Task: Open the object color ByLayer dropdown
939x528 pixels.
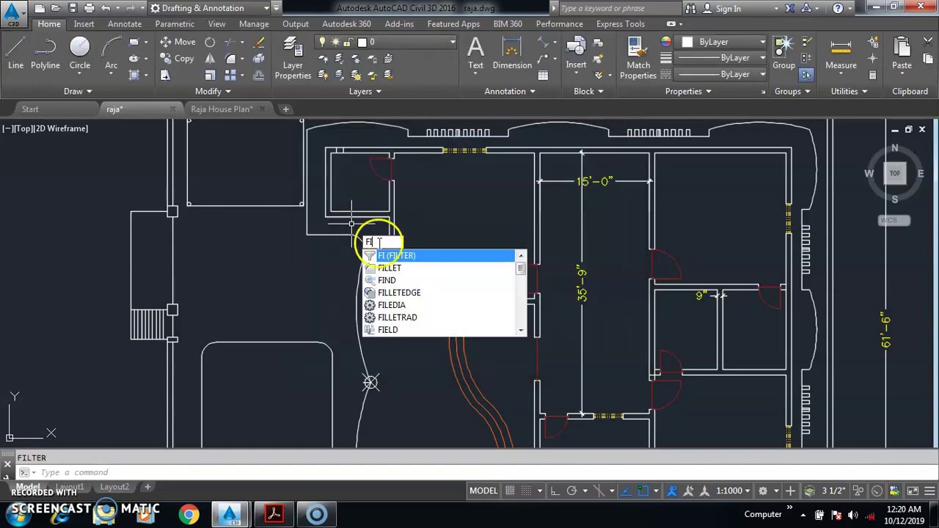Action: click(x=722, y=42)
